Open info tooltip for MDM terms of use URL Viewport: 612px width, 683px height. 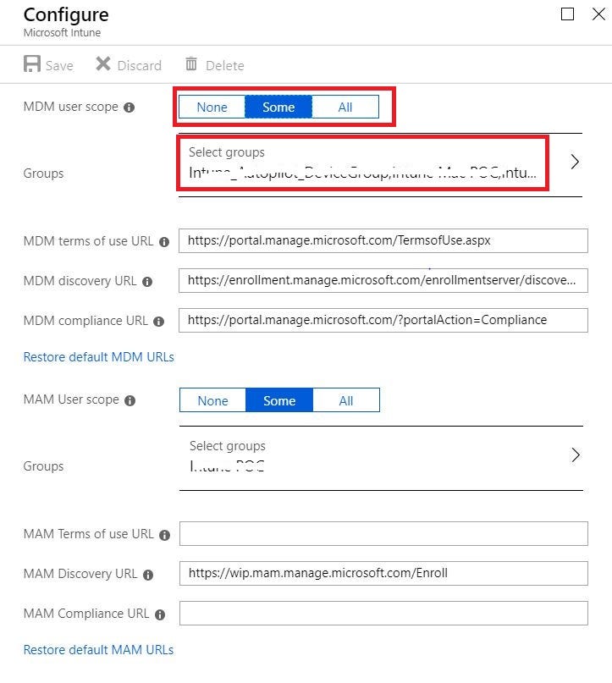[x=164, y=242]
